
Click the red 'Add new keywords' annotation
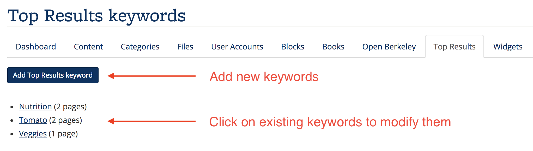tap(264, 77)
